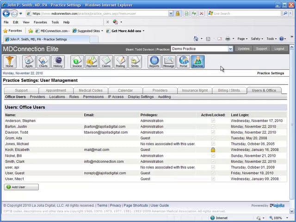Expand the Suggested Sites dropdown
The image size is (296, 222).
point(102,31)
